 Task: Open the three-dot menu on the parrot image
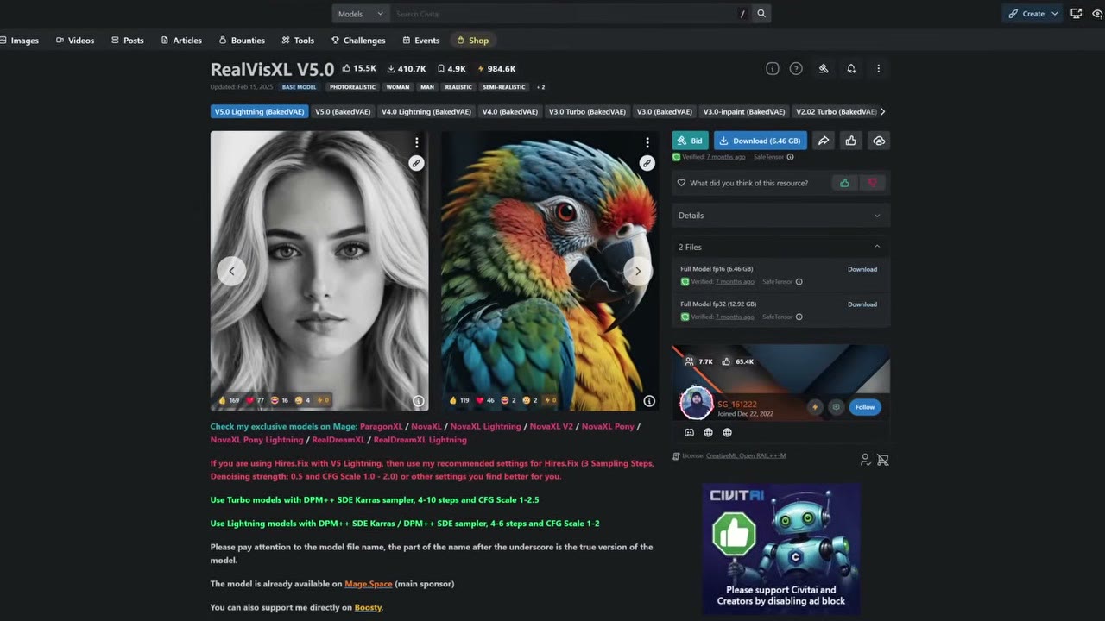(647, 142)
